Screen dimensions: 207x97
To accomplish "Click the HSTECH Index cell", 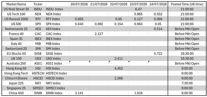I will [56, 73].
